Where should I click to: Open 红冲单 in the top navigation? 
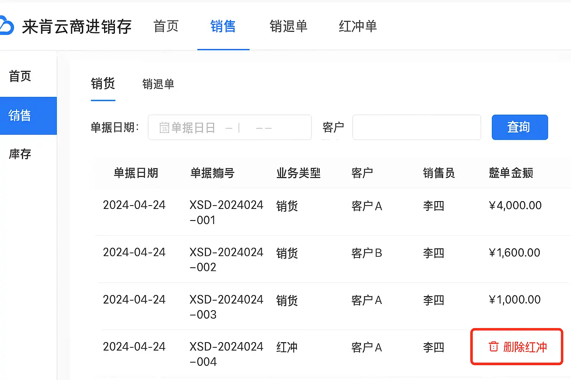(x=358, y=26)
